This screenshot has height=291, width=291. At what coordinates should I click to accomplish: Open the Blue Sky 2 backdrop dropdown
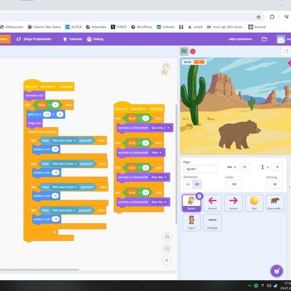tap(161, 128)
